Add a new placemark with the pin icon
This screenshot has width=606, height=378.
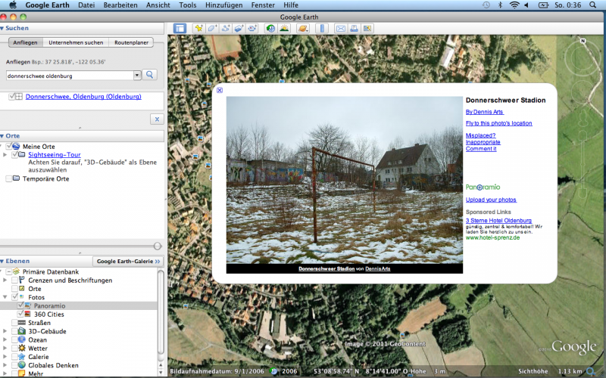(x=199, y=29)
